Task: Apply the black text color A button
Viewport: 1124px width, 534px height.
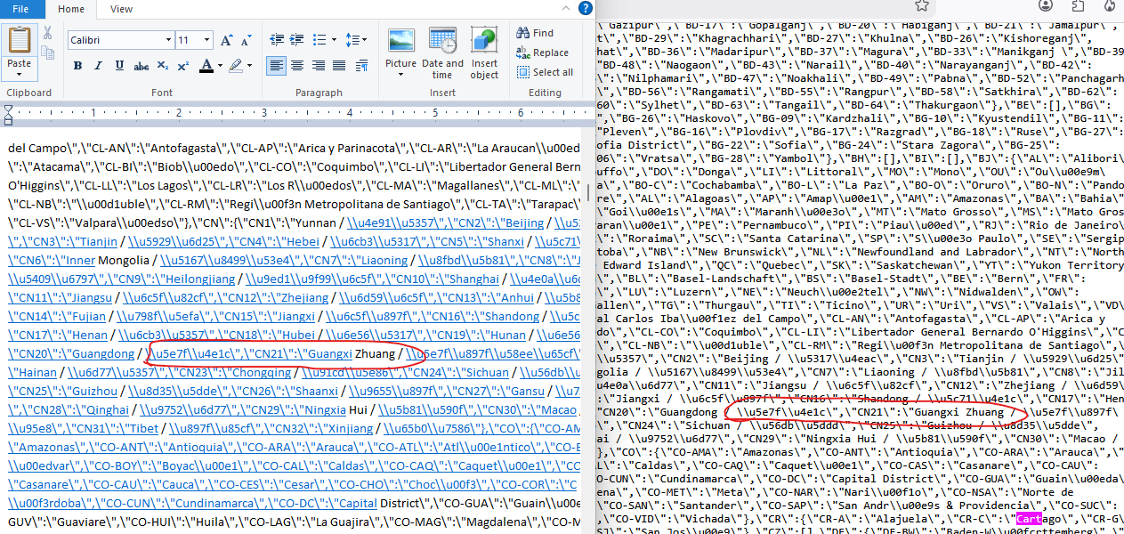Action: pos(206,65)
